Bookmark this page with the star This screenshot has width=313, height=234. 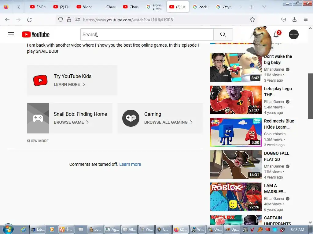coord(252,19)
